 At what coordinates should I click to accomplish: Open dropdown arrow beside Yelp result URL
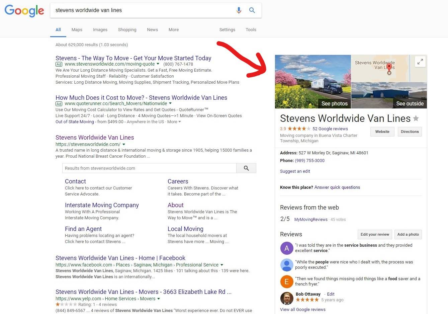pyautogui.click(x=159, y=299)
